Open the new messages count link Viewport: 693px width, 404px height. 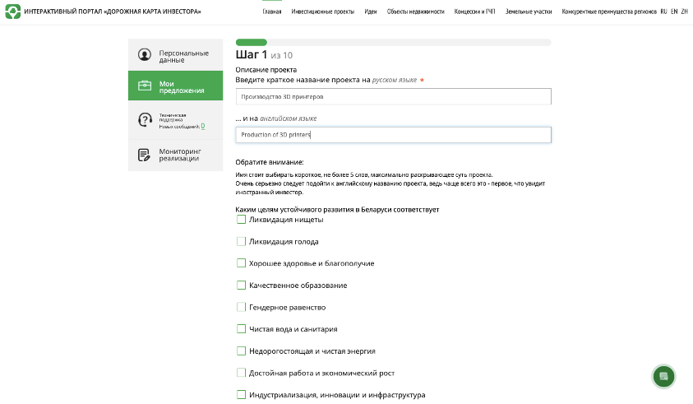click(x=203, y=126)
